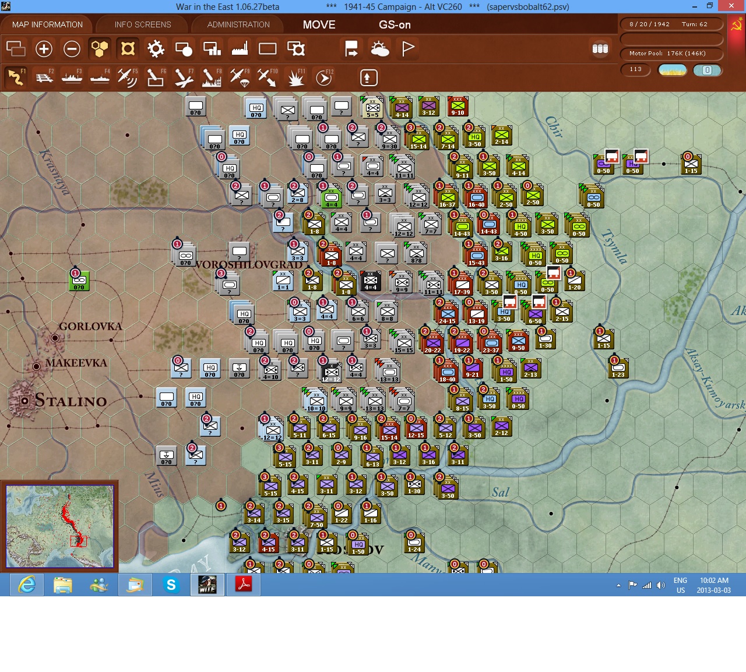Image resolution: width=746 pixels, height=672 pixels.
Task: Click the Gorlovka city marker
Action: point(55,338)
